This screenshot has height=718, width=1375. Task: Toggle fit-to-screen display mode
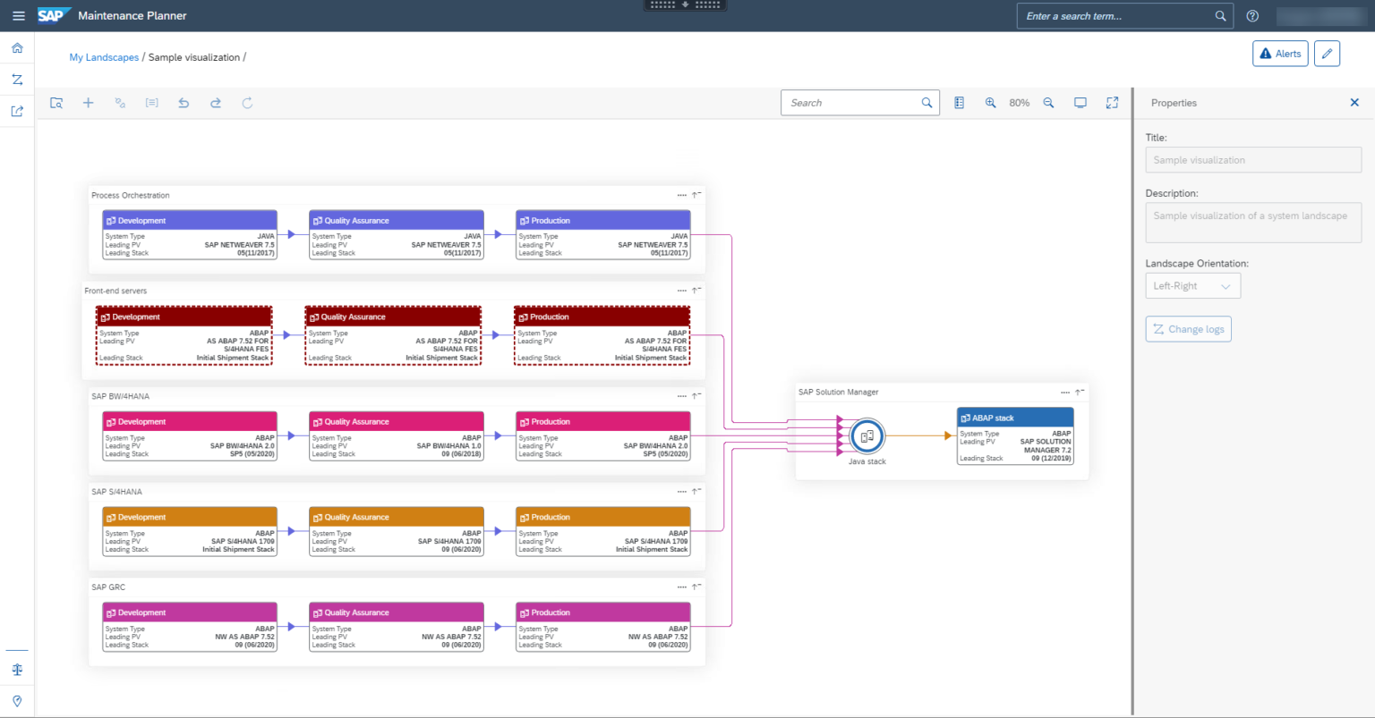[x=1080, y=102]
